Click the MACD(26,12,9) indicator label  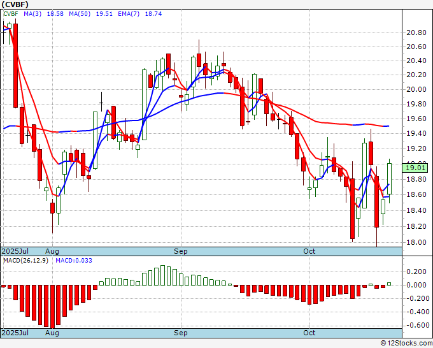pyautogui.click(x=25, y=261)
